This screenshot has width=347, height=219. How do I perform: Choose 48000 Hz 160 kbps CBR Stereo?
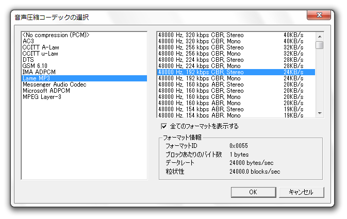coord(236,91)
